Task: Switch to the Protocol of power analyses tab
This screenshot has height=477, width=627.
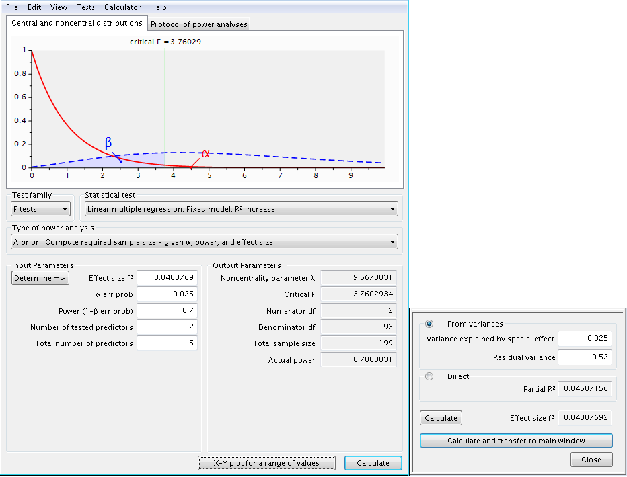Action: [198, 24]
